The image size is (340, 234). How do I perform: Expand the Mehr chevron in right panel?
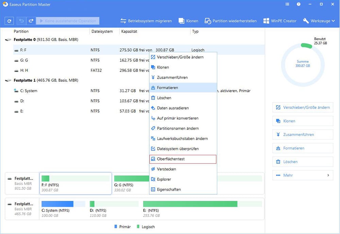(x=328, y=175)
